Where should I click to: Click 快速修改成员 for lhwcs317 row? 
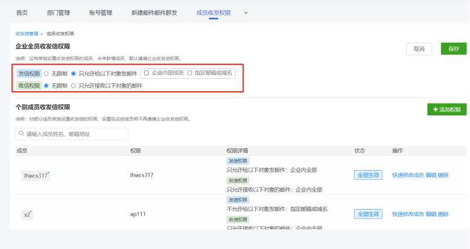click(408, 175)
